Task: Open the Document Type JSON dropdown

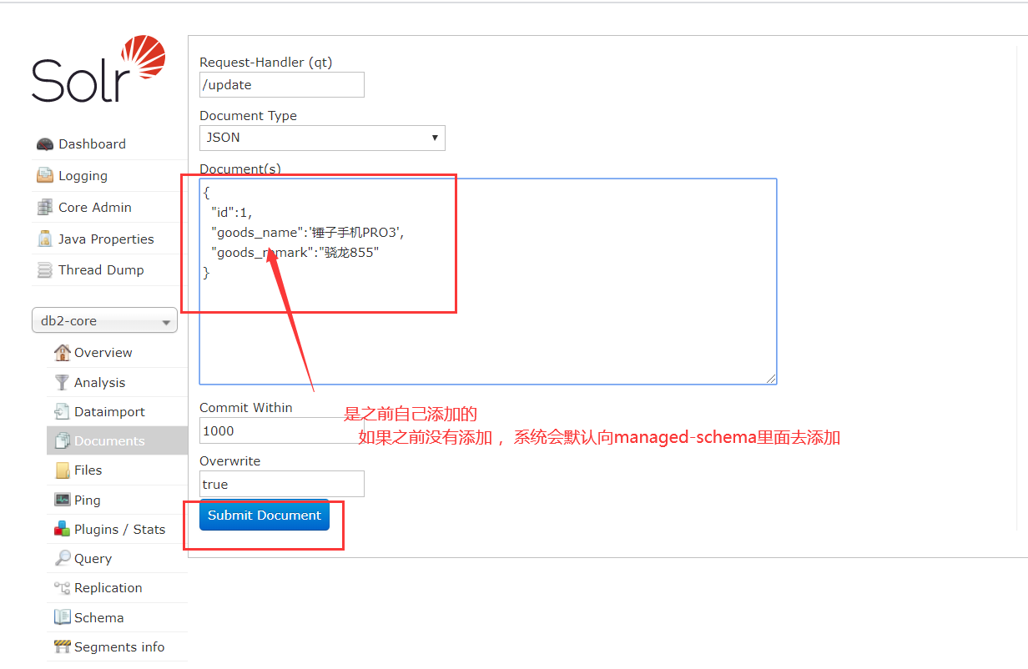Action: (x=322, y=138)
